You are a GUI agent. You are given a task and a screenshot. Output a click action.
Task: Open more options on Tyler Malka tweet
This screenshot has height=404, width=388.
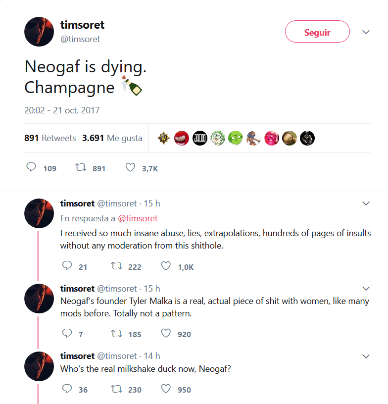tap(366, 289)
